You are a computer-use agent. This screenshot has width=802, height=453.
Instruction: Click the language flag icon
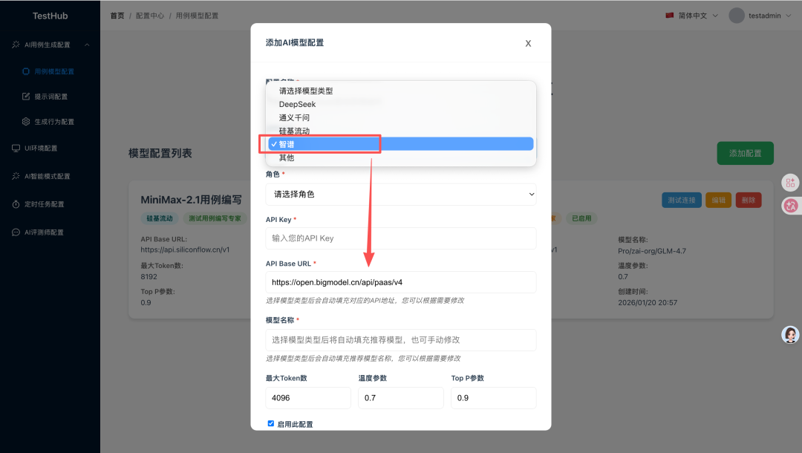(670, 16)
